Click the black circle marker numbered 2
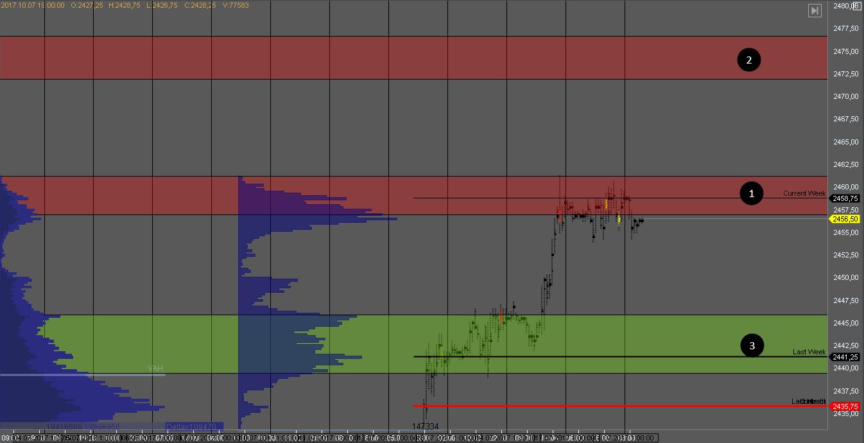Viewport: 864px width, 443px height. pyautogui.click(x=748, y=60)
